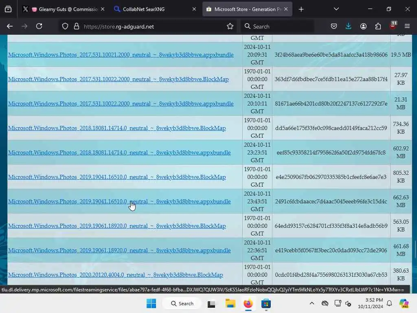Image resolution: width=417 pixels, height=313 pixels.
Task: View site security padlock info
Action: point(77,26)
